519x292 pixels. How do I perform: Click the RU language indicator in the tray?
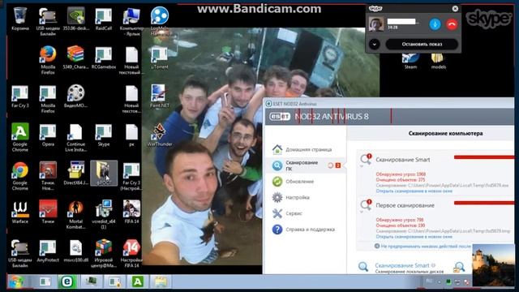coord(429,281)
